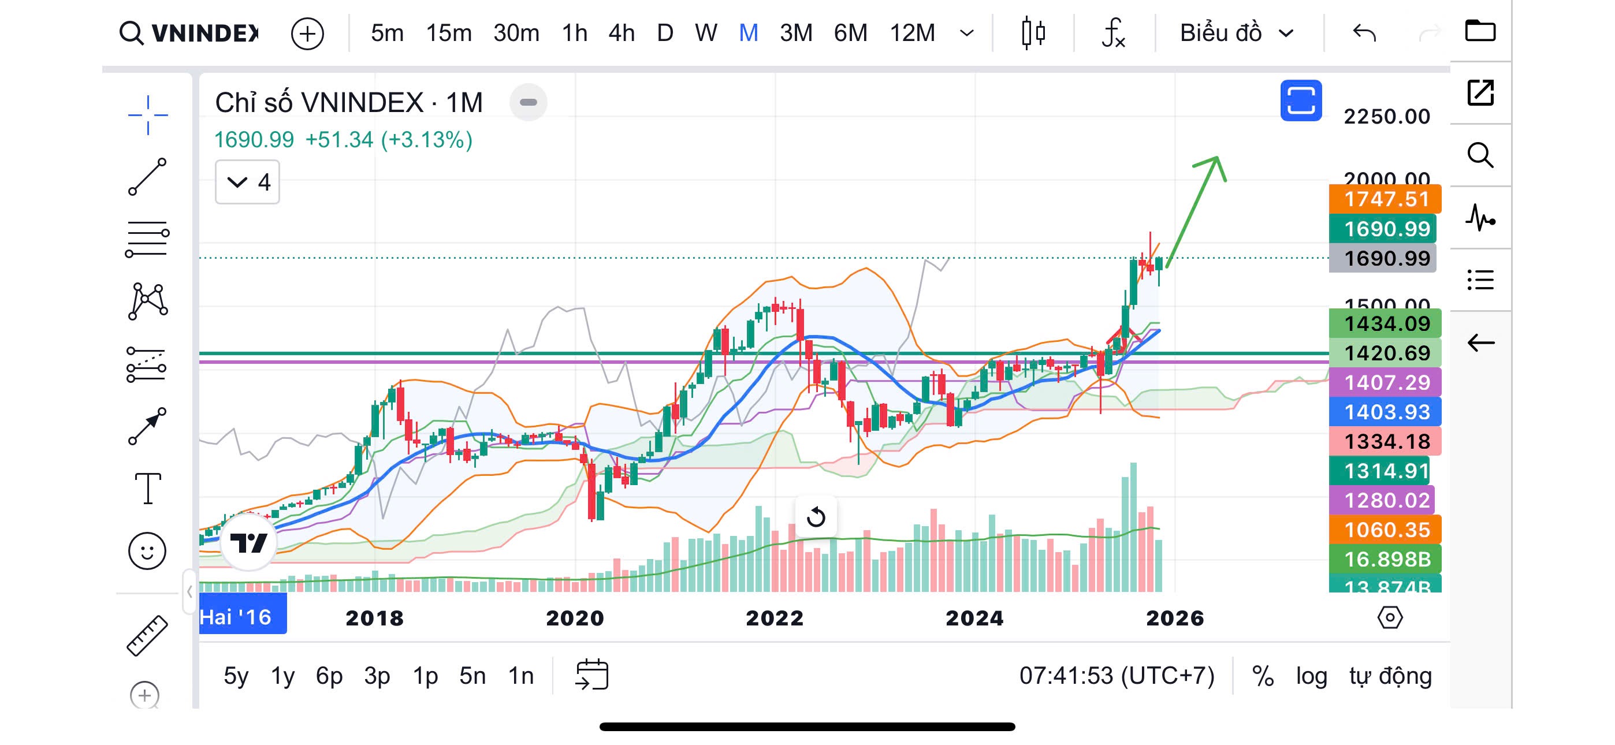
Task: Switch to the W weekly timeframe
Action: 705,32
